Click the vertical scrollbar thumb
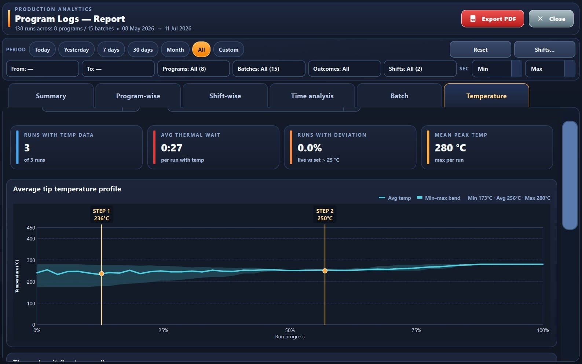Image resolution: width=582 pixels, height=364 pixels. pos(570,175)
